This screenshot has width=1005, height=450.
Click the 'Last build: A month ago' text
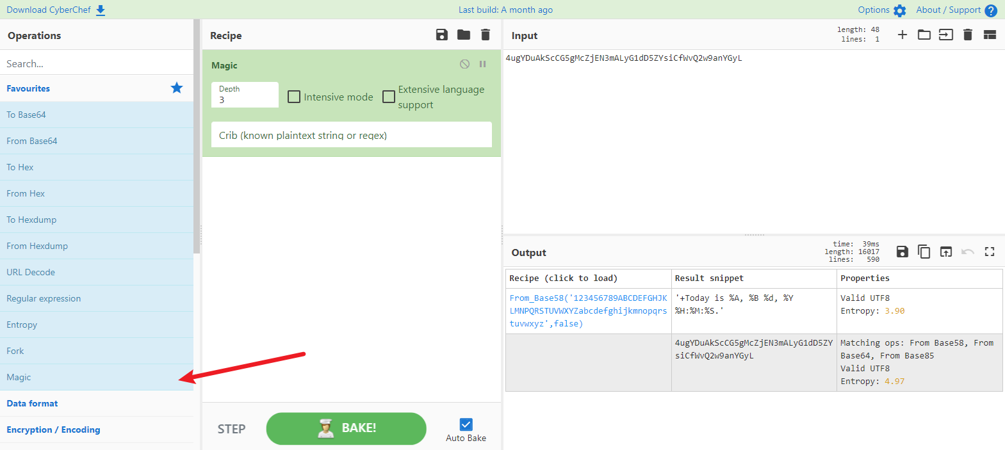click(x=505, y=10)
